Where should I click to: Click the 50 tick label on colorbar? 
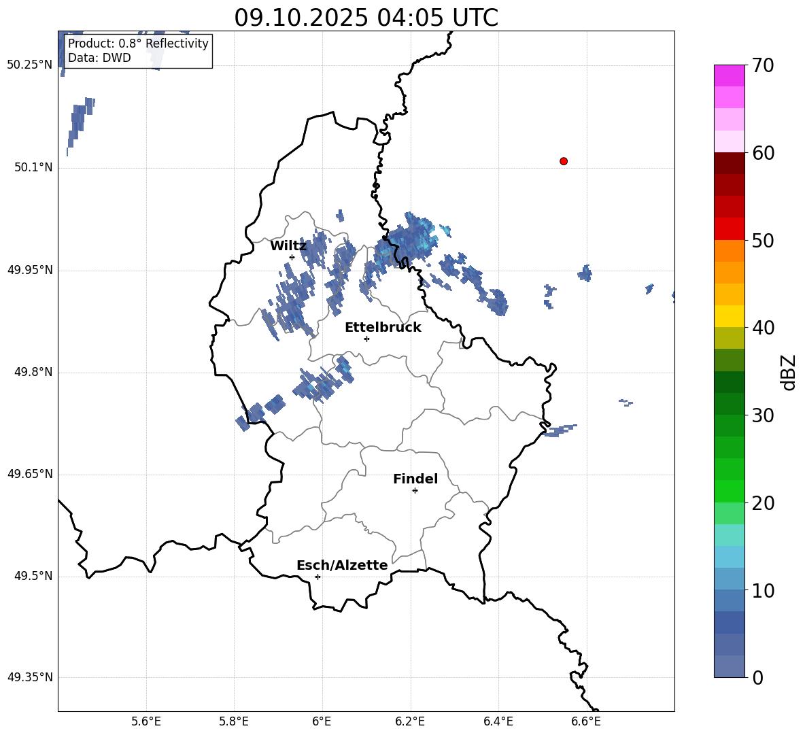click(763, 241)
